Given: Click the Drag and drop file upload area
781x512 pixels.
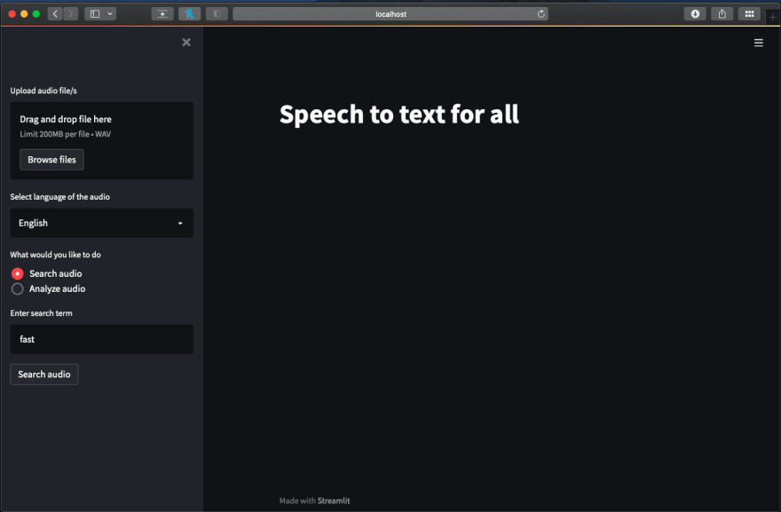Looking at the screenshot, I should 101,141.
